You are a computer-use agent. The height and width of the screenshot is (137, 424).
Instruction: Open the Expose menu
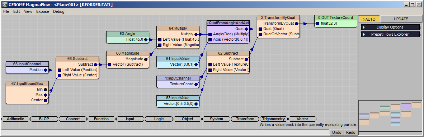42,11
